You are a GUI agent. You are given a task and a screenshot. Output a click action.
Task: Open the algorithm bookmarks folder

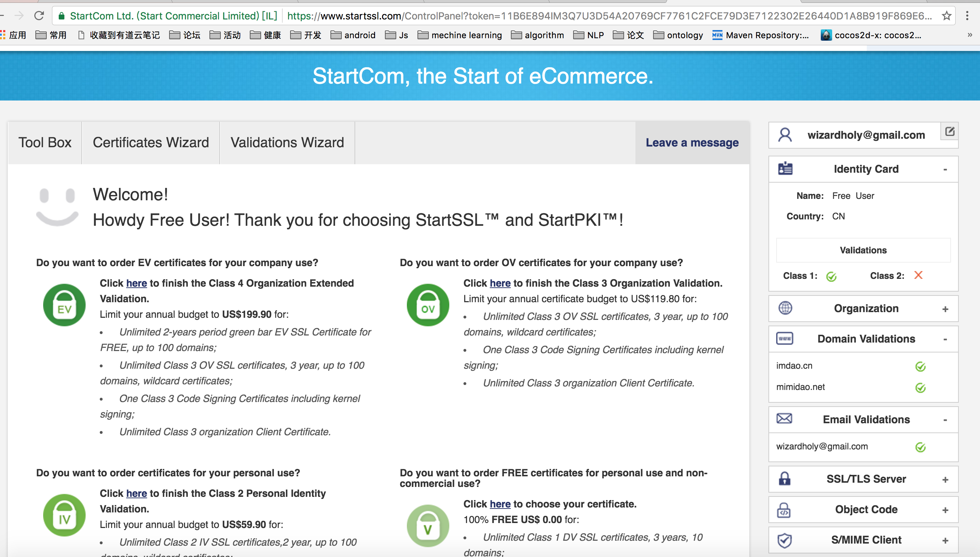(x=537, y=35)
